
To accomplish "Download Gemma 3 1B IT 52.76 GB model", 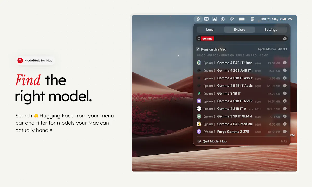I will (x=285, y=93).
